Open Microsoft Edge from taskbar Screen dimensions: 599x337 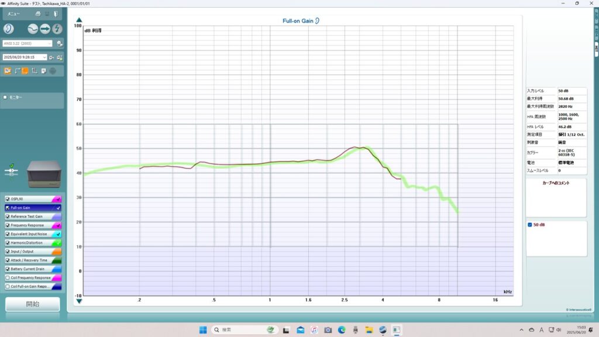click(342, 330)
